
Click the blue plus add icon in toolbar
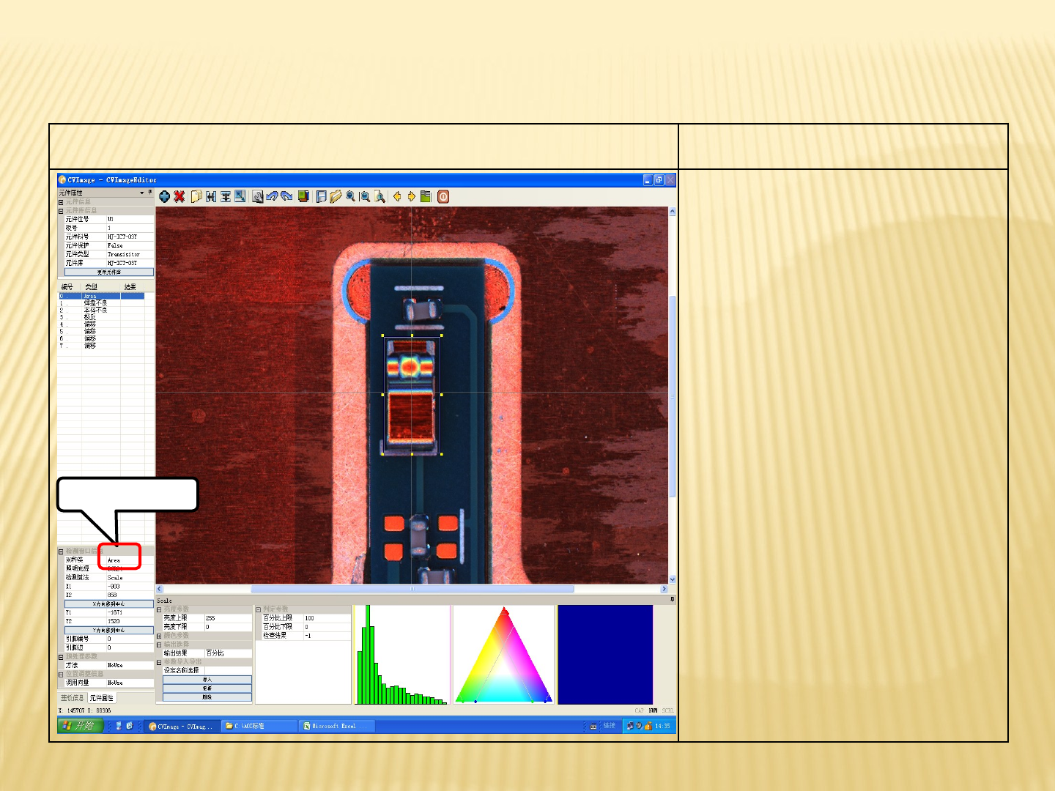point(164,196)
